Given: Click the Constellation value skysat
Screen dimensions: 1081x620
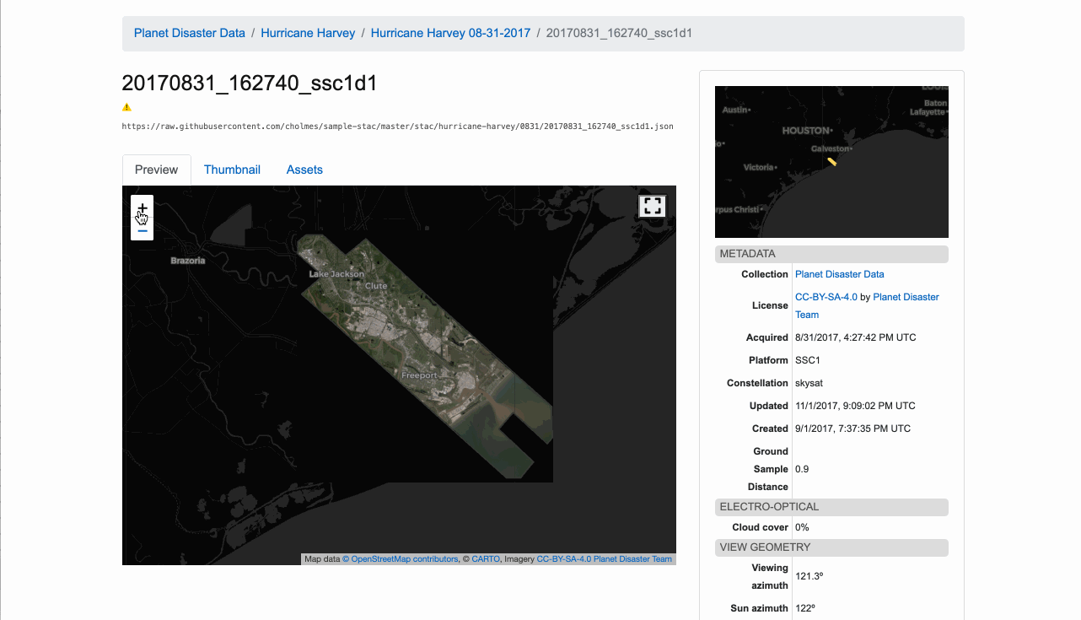Looking at the screenshot, I should click(809, 383).
